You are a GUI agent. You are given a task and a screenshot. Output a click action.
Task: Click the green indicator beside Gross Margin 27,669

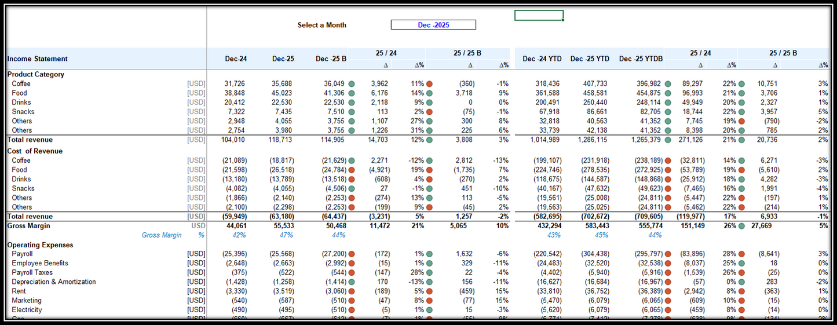point(741,226)
